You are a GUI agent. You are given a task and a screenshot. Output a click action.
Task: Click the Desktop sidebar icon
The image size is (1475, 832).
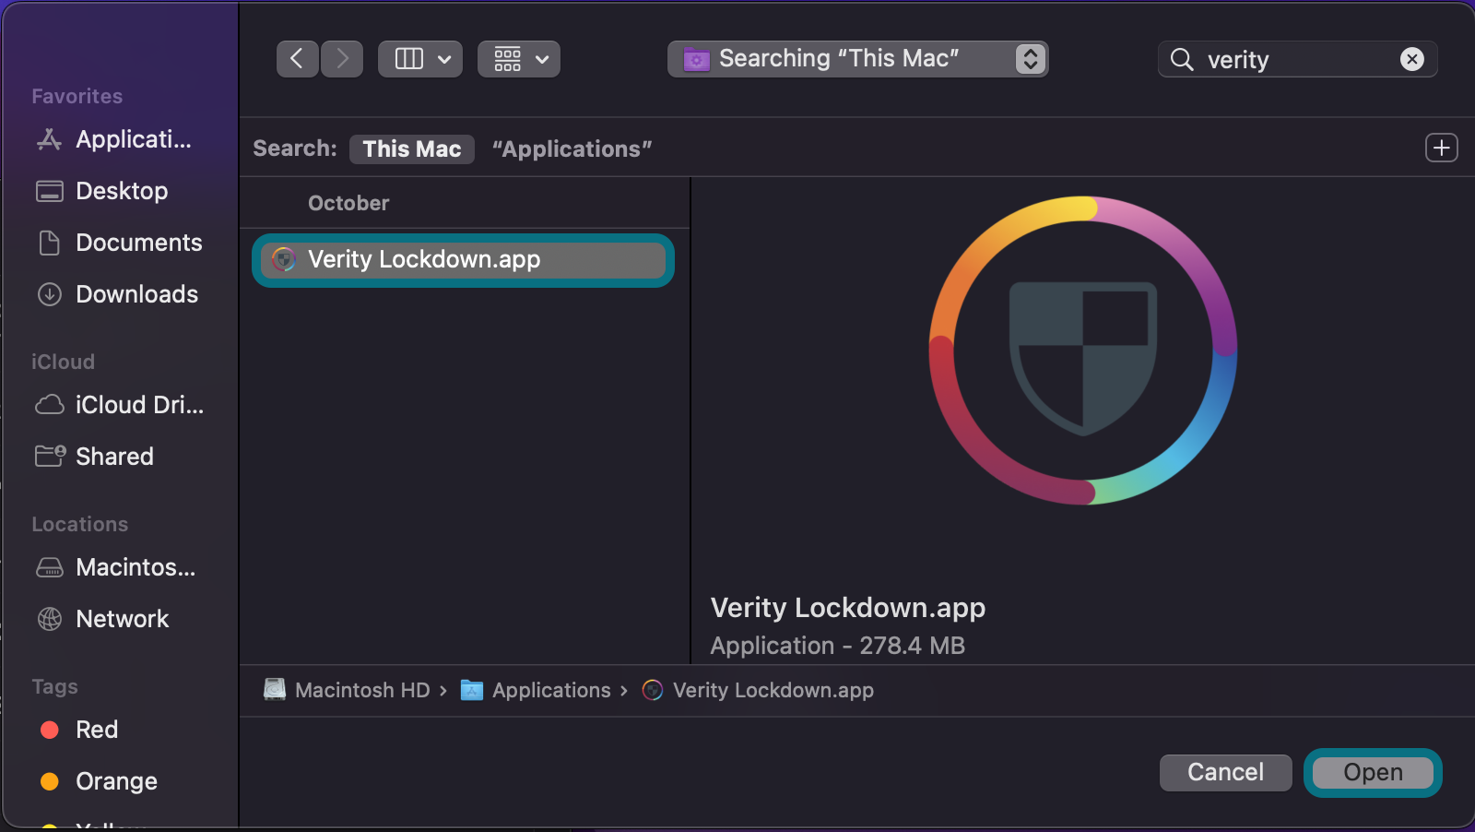click(x=49, y=191)
